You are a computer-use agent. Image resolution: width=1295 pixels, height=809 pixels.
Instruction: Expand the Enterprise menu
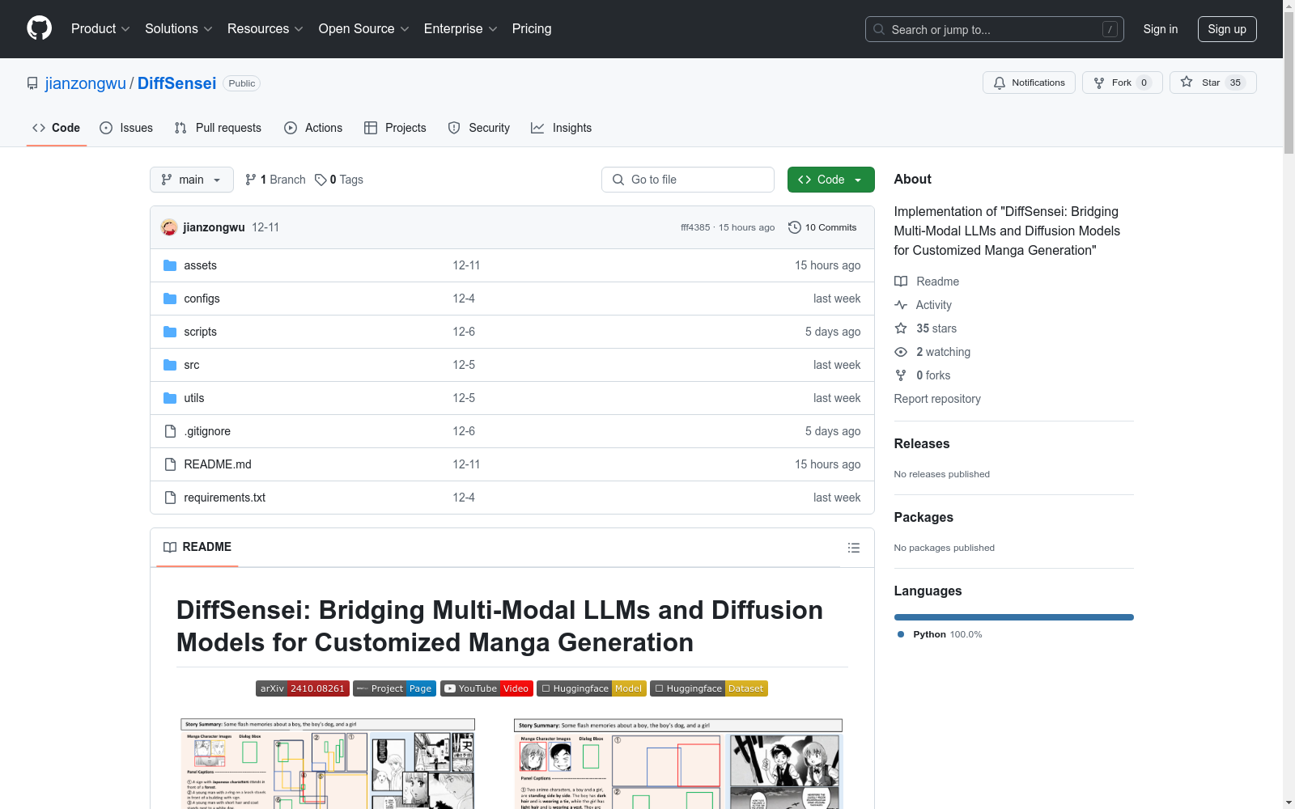coord(461,29)
